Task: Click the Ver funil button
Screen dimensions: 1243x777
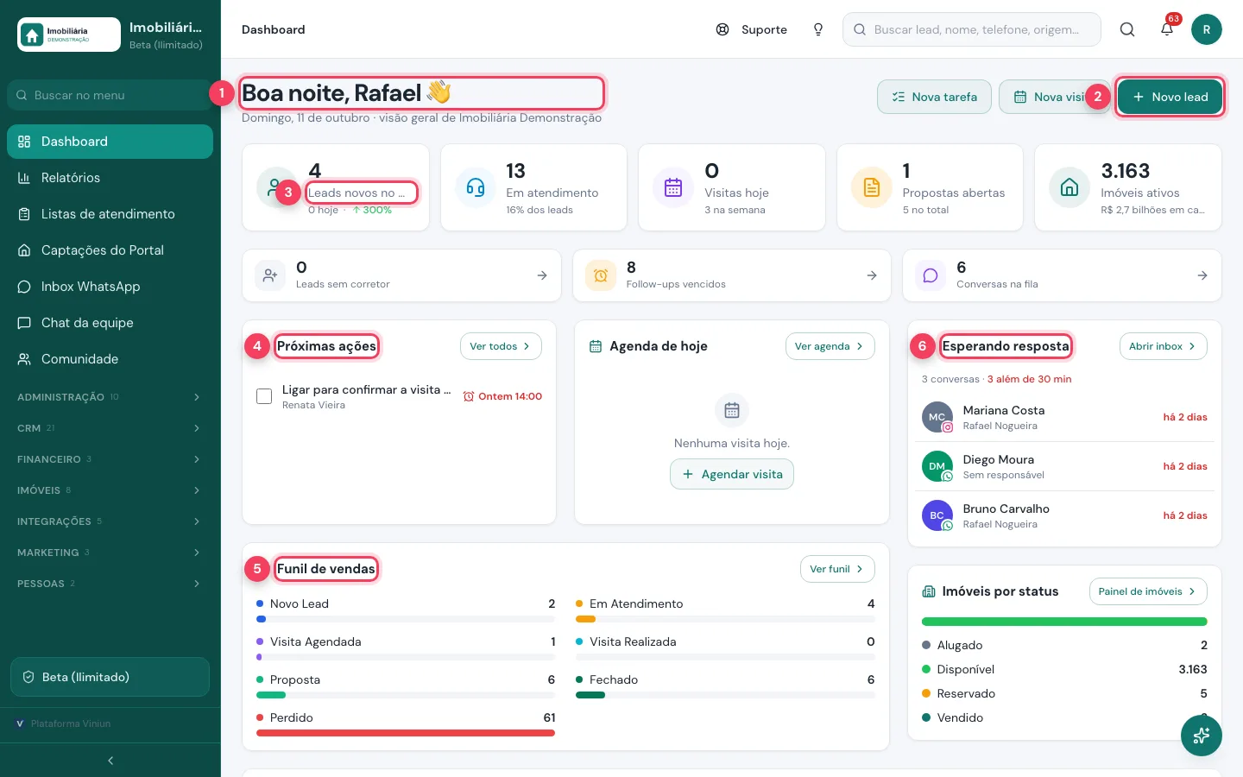Action: click(837, 569)
